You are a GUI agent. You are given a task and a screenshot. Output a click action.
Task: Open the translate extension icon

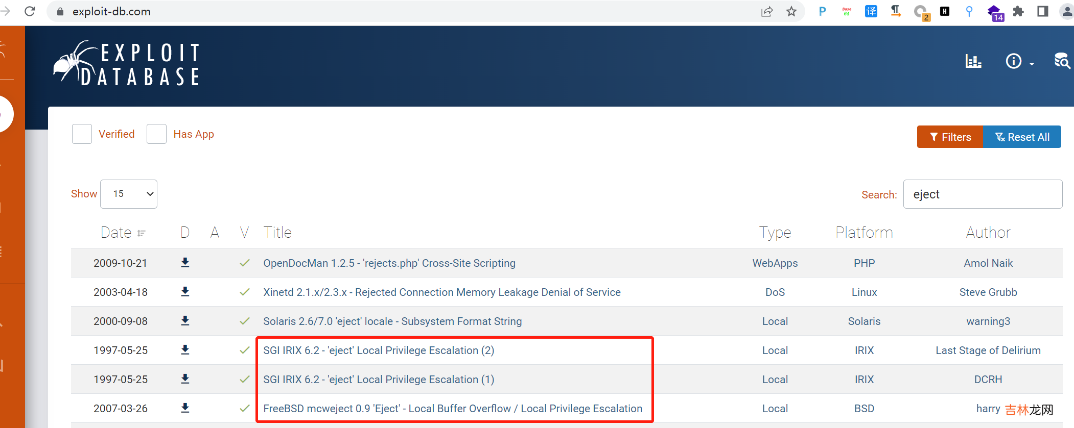(x=871, y=11)
